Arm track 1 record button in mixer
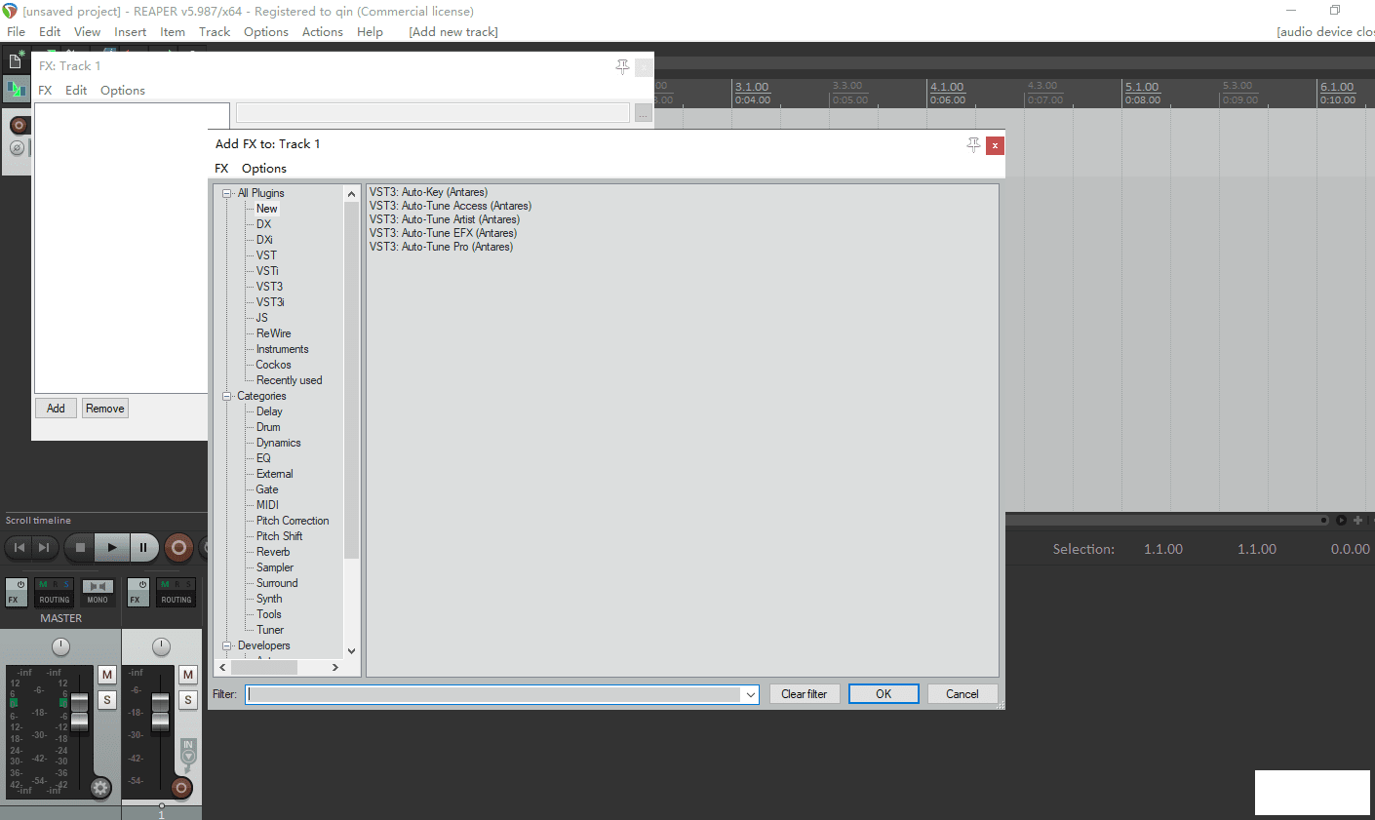Image resolution: width=1375 pixels, height=820 pixels. tap(181, 788)
